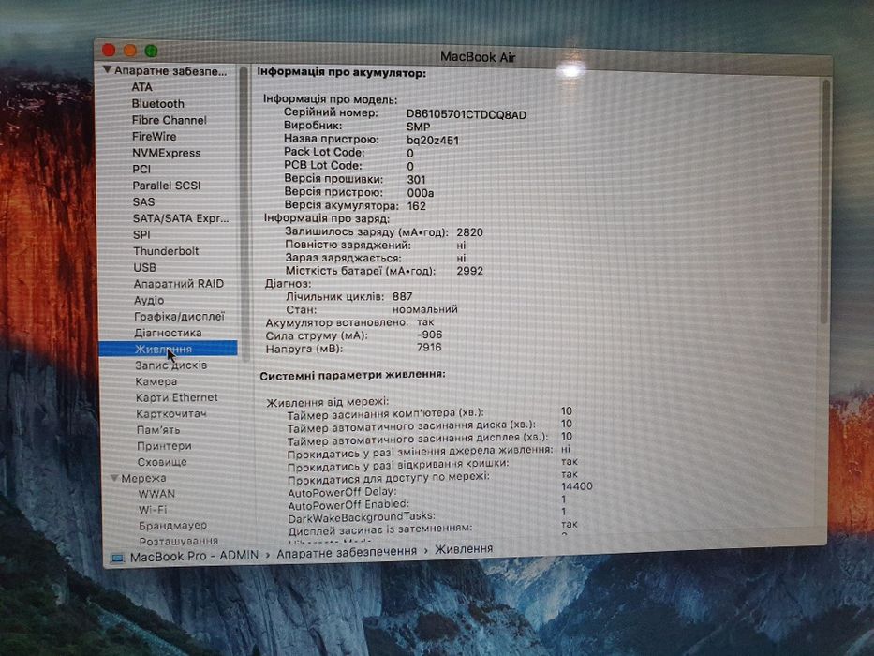
Task: Select Діагностика in sidebar
Action: tap(168, 333)
